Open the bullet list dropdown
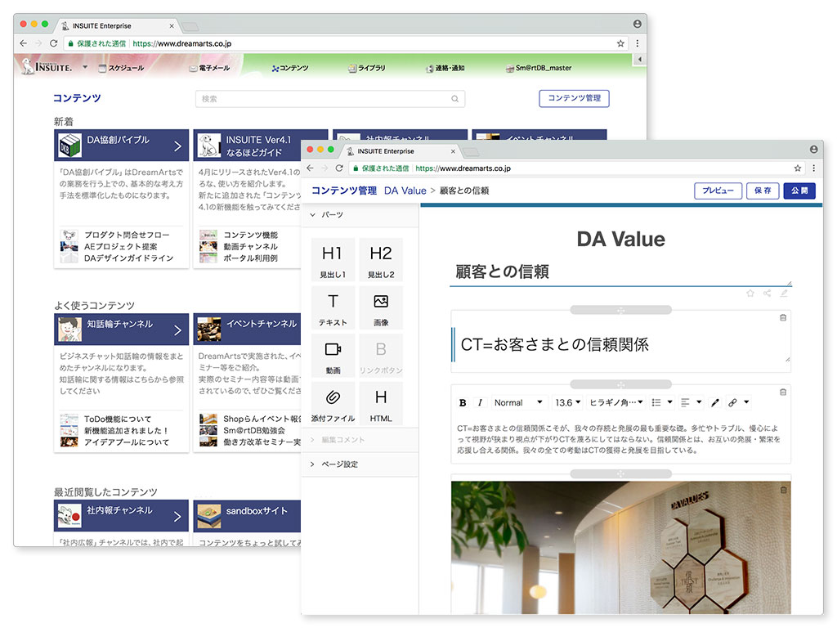The height and width of the screenshot is (628, 837). click(x=662, y=402)
